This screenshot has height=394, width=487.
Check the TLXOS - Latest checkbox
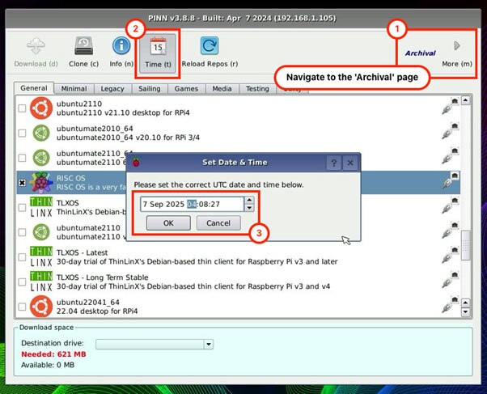(22, 257)
